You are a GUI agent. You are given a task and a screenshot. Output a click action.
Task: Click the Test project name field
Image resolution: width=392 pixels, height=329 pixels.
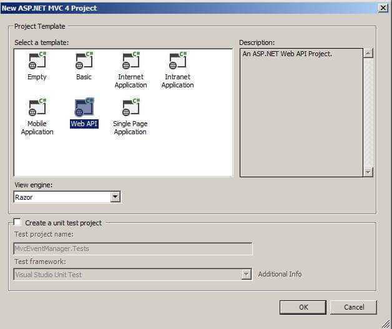click(133, 248)
